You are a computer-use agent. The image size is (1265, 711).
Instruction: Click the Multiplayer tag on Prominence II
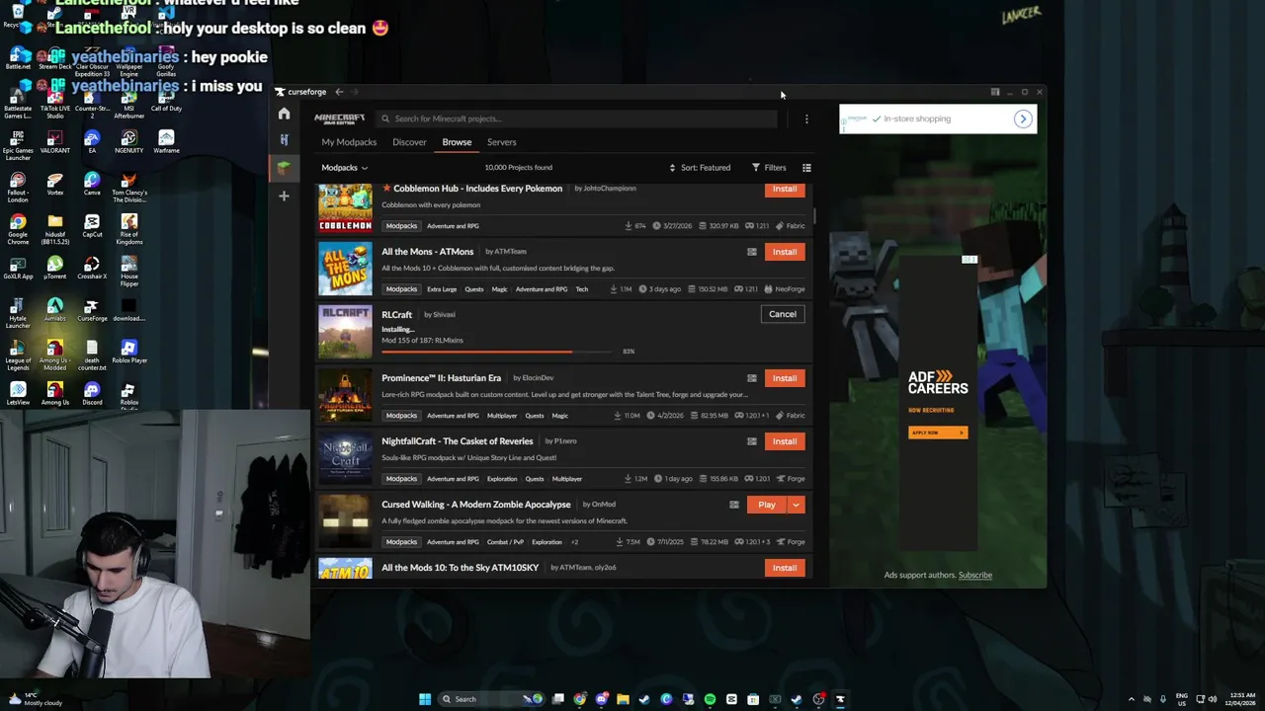point(502,416)
